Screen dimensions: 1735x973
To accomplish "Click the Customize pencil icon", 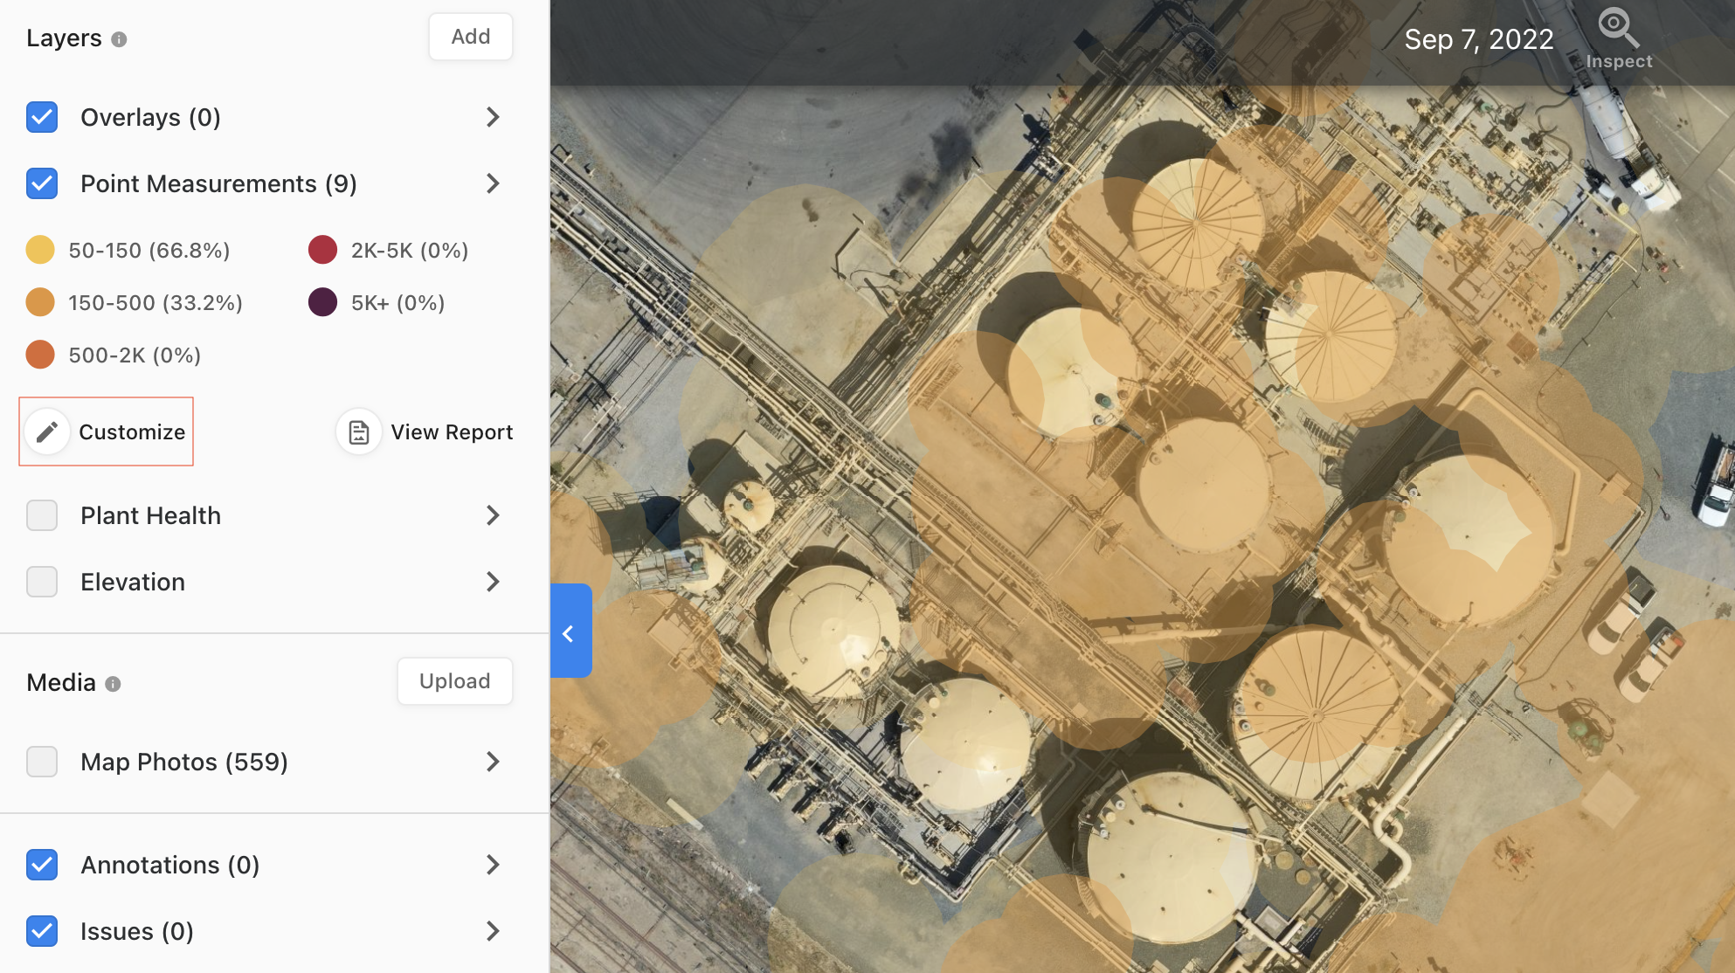I will 47,431.
